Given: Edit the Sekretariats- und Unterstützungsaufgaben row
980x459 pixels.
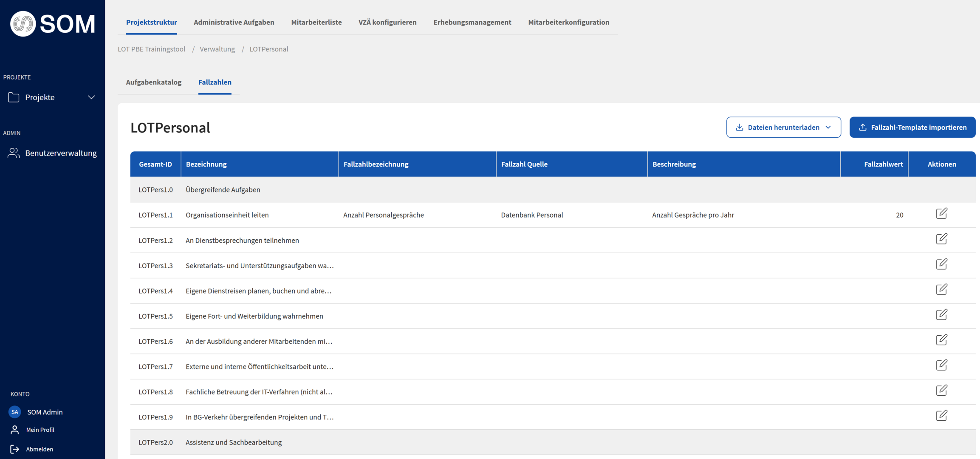Looking at the screenshot, I should coord(941,264).
